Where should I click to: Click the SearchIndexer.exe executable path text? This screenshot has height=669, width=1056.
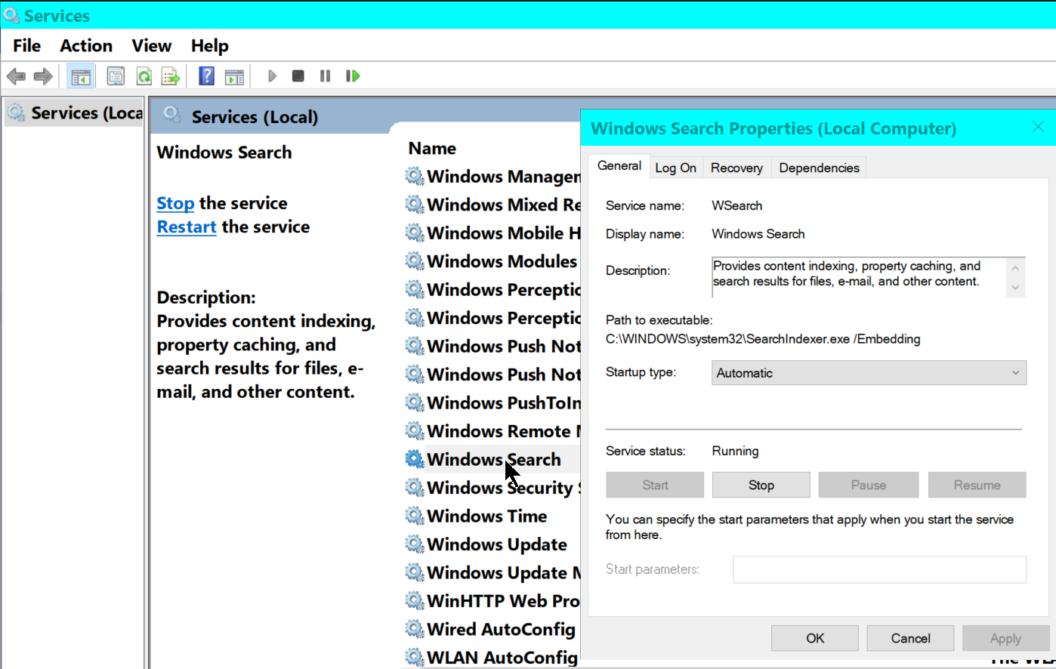[x=763, y=339]
